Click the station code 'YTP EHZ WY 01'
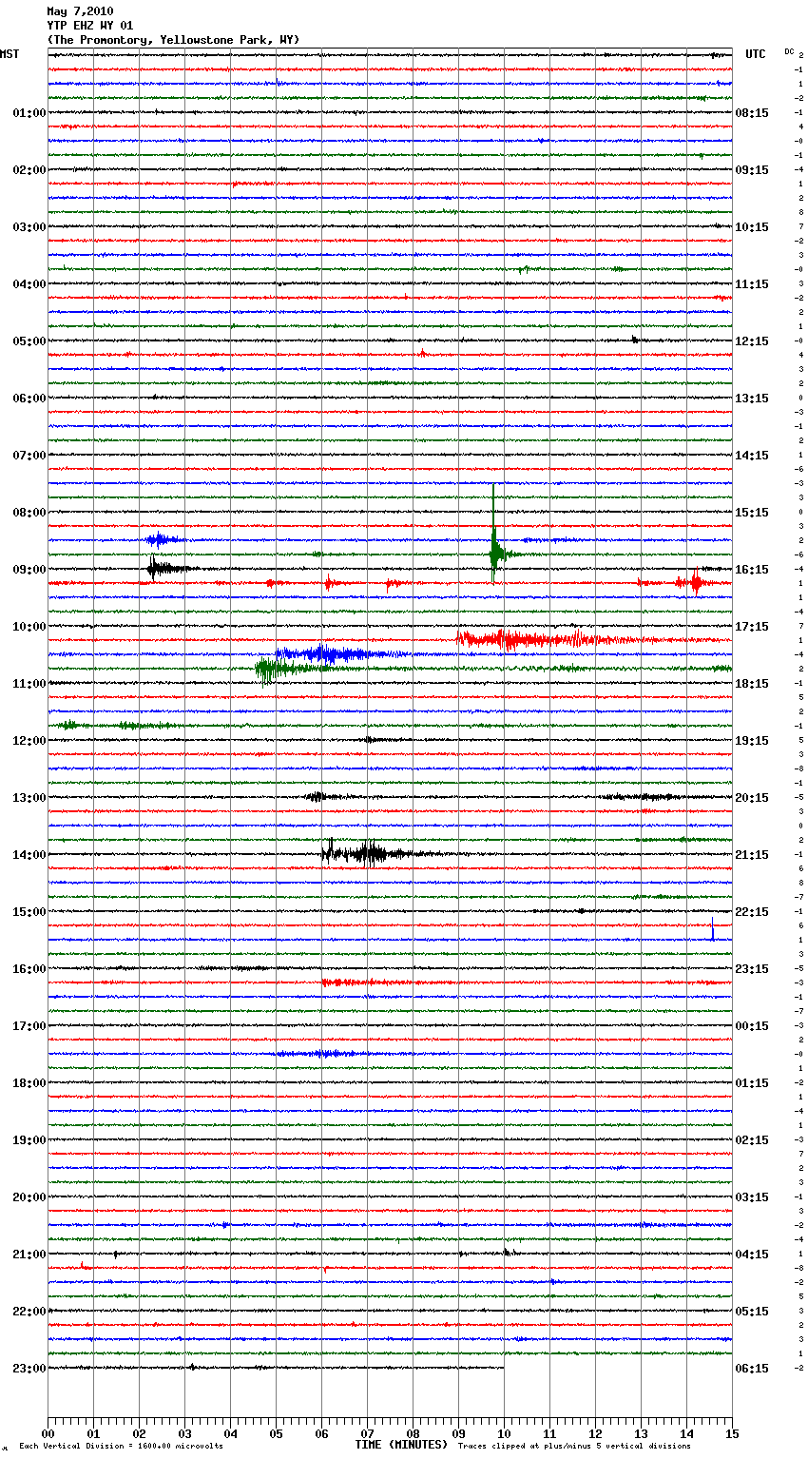The width and height of the screenshot is (808, 1459). (90, 26)
